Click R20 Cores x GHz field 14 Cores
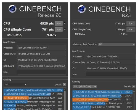The width and height of the screenshot is (138, 110). click(x=41, y=54)
